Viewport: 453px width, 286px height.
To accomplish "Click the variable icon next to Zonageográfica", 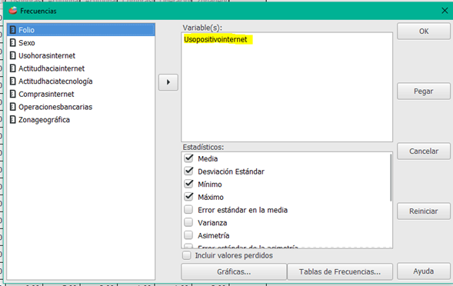I will 13,120.
